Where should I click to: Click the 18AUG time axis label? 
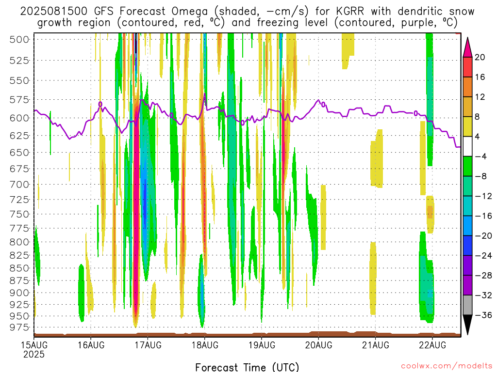click(205, 345)
